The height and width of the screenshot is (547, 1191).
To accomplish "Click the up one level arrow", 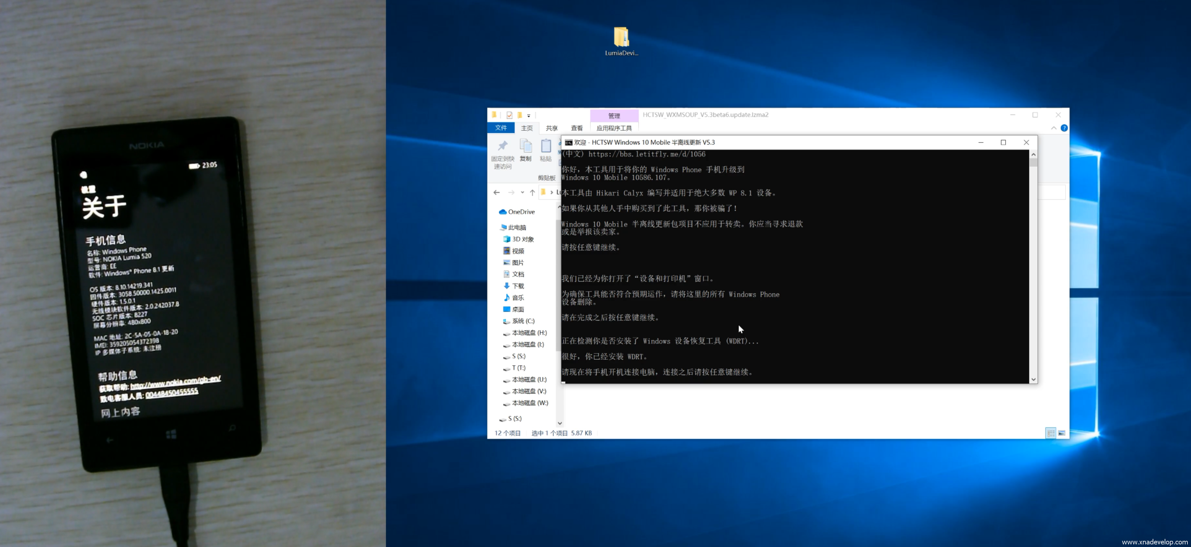I will coord(532,192).
